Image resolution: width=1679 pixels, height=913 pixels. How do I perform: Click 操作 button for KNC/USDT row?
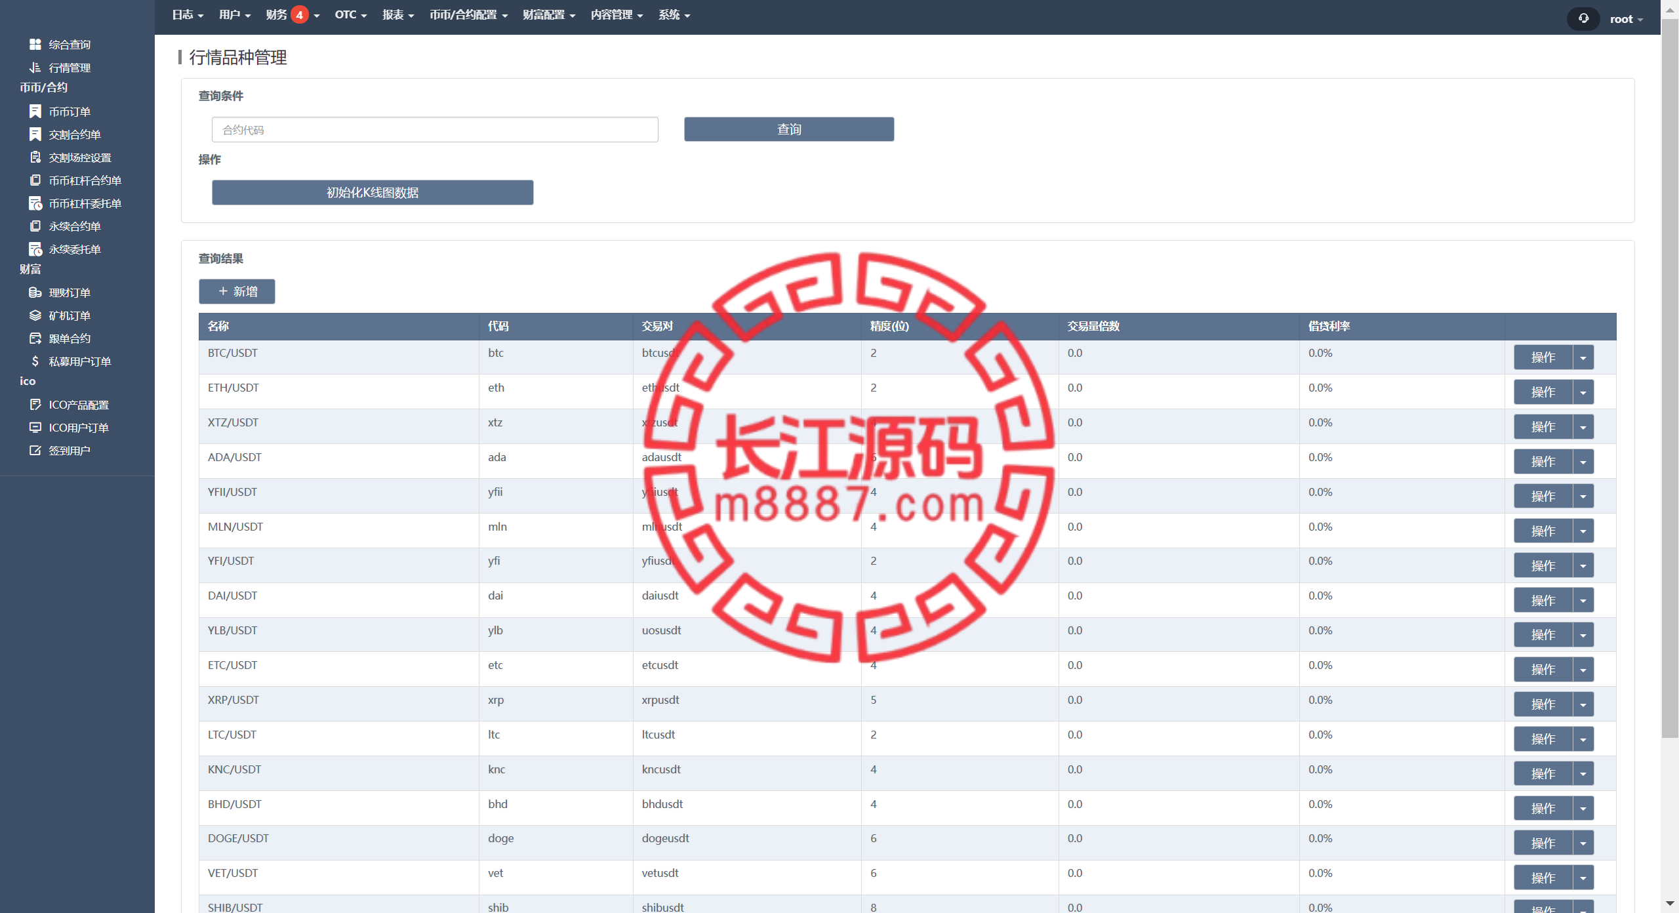(1543, 773)
